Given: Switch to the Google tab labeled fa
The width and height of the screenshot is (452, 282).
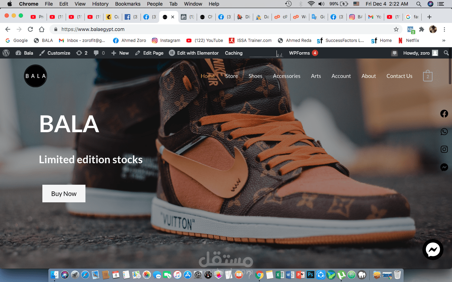Looking at the screenshot, I should 412,17.
